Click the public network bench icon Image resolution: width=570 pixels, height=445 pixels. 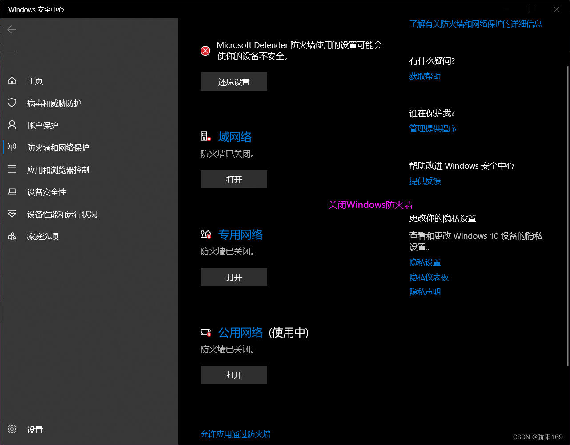[205, 332]
